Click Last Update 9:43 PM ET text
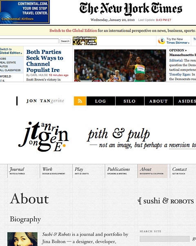This screenshot has width=196, height=246. point(155,20)
